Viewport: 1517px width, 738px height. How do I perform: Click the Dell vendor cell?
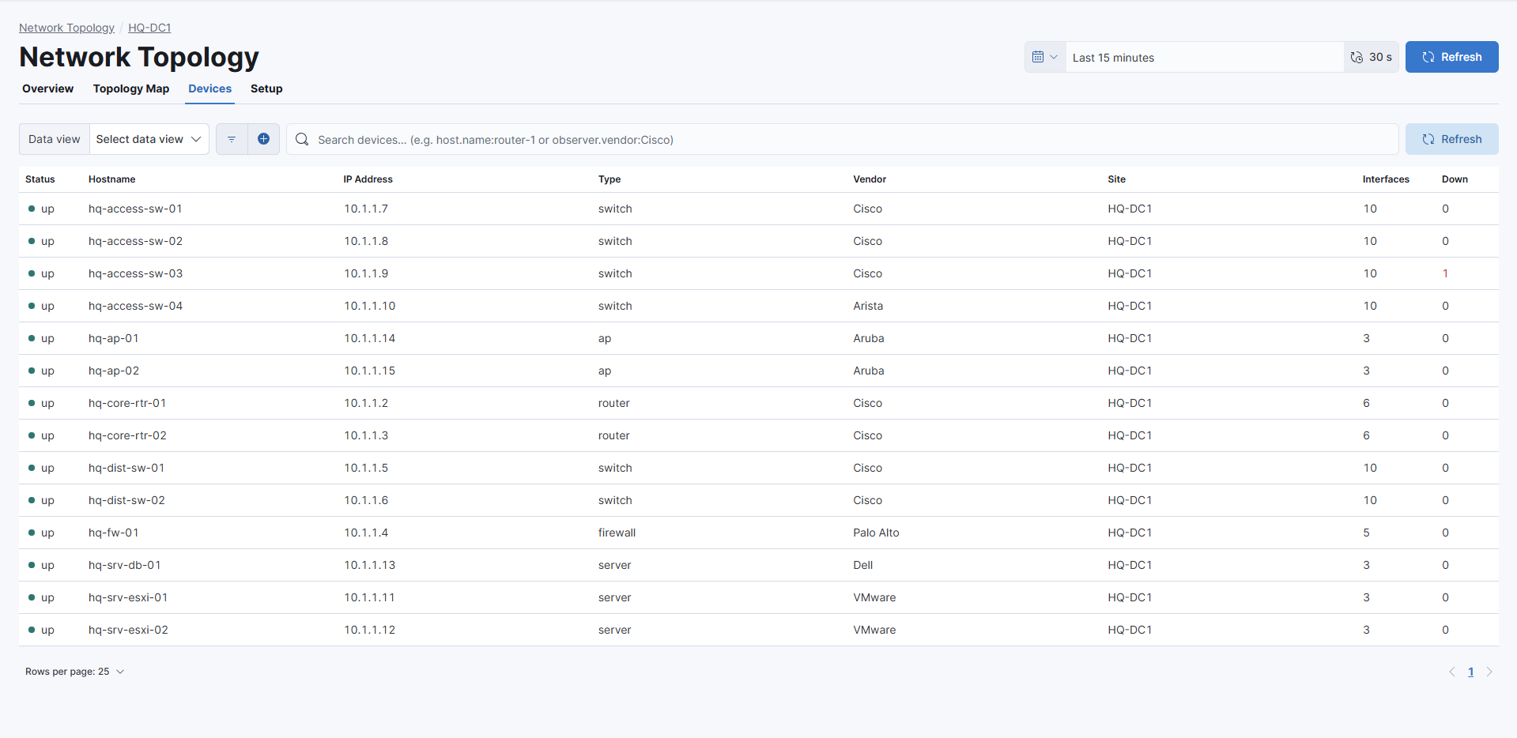point(862,565)
